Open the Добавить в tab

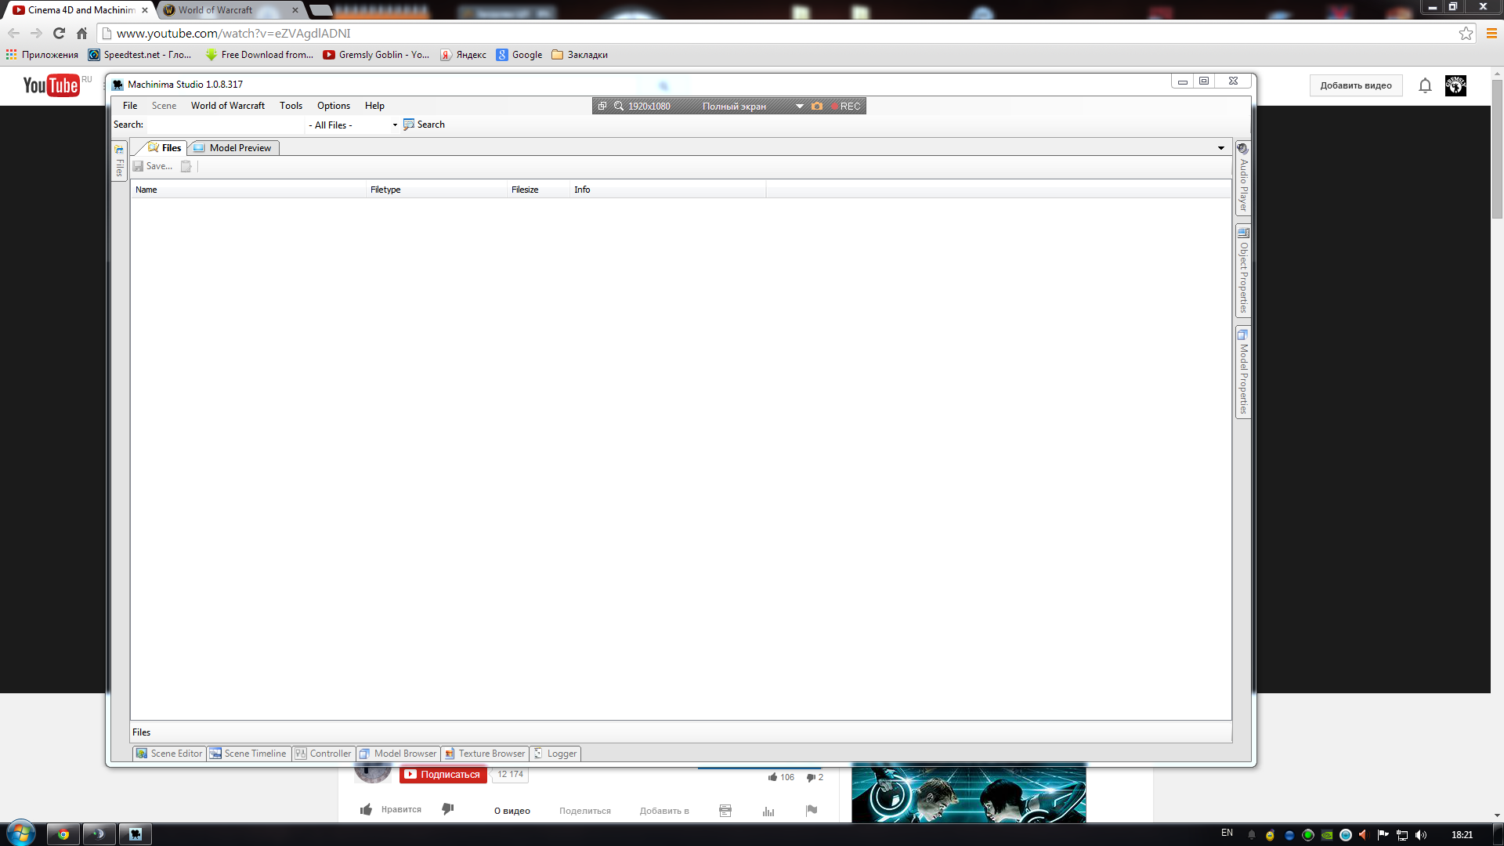pyautogui.click(x=664, y=811)
